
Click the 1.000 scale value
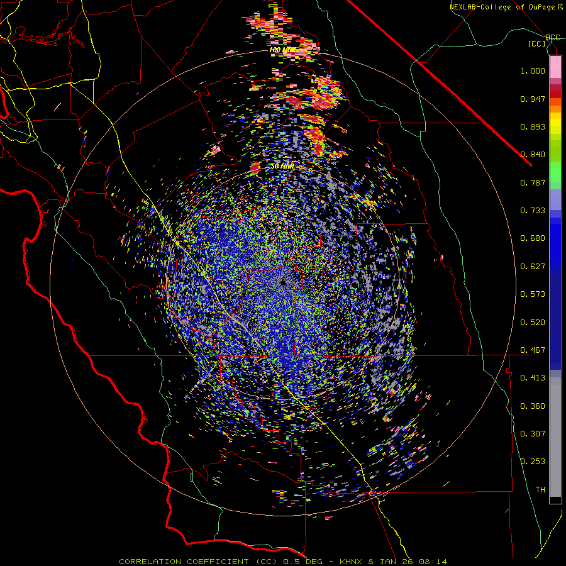533,70
